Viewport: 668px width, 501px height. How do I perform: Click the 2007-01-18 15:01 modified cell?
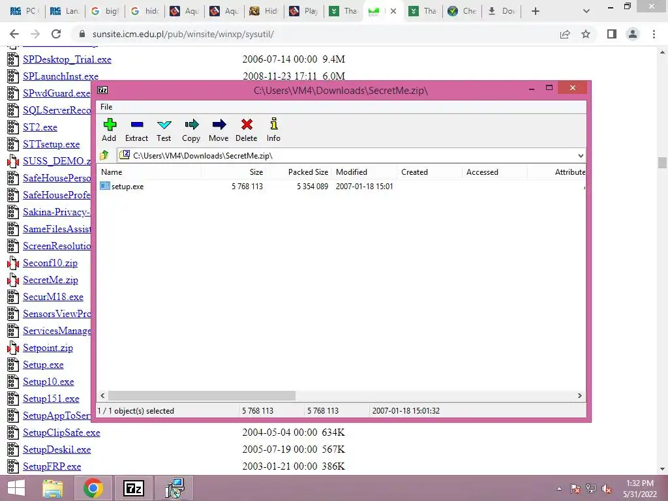point(364,186)
